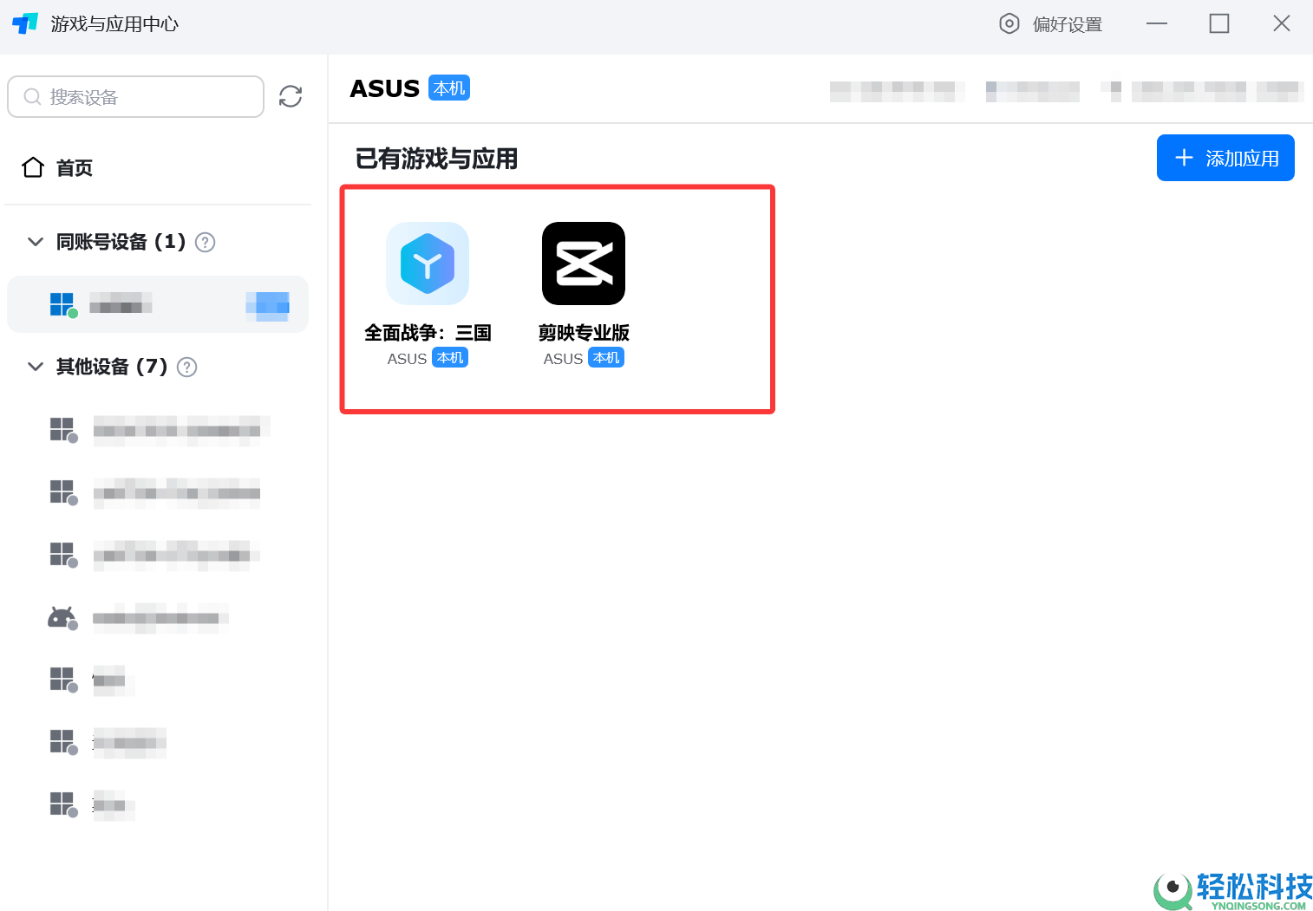Viewport: 1313px width, 911px height.
Task: Launch the 剪映专业版 app icon
Action: coord(584,264)
